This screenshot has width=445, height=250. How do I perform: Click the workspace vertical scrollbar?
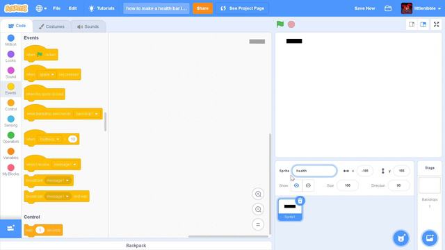270,183
